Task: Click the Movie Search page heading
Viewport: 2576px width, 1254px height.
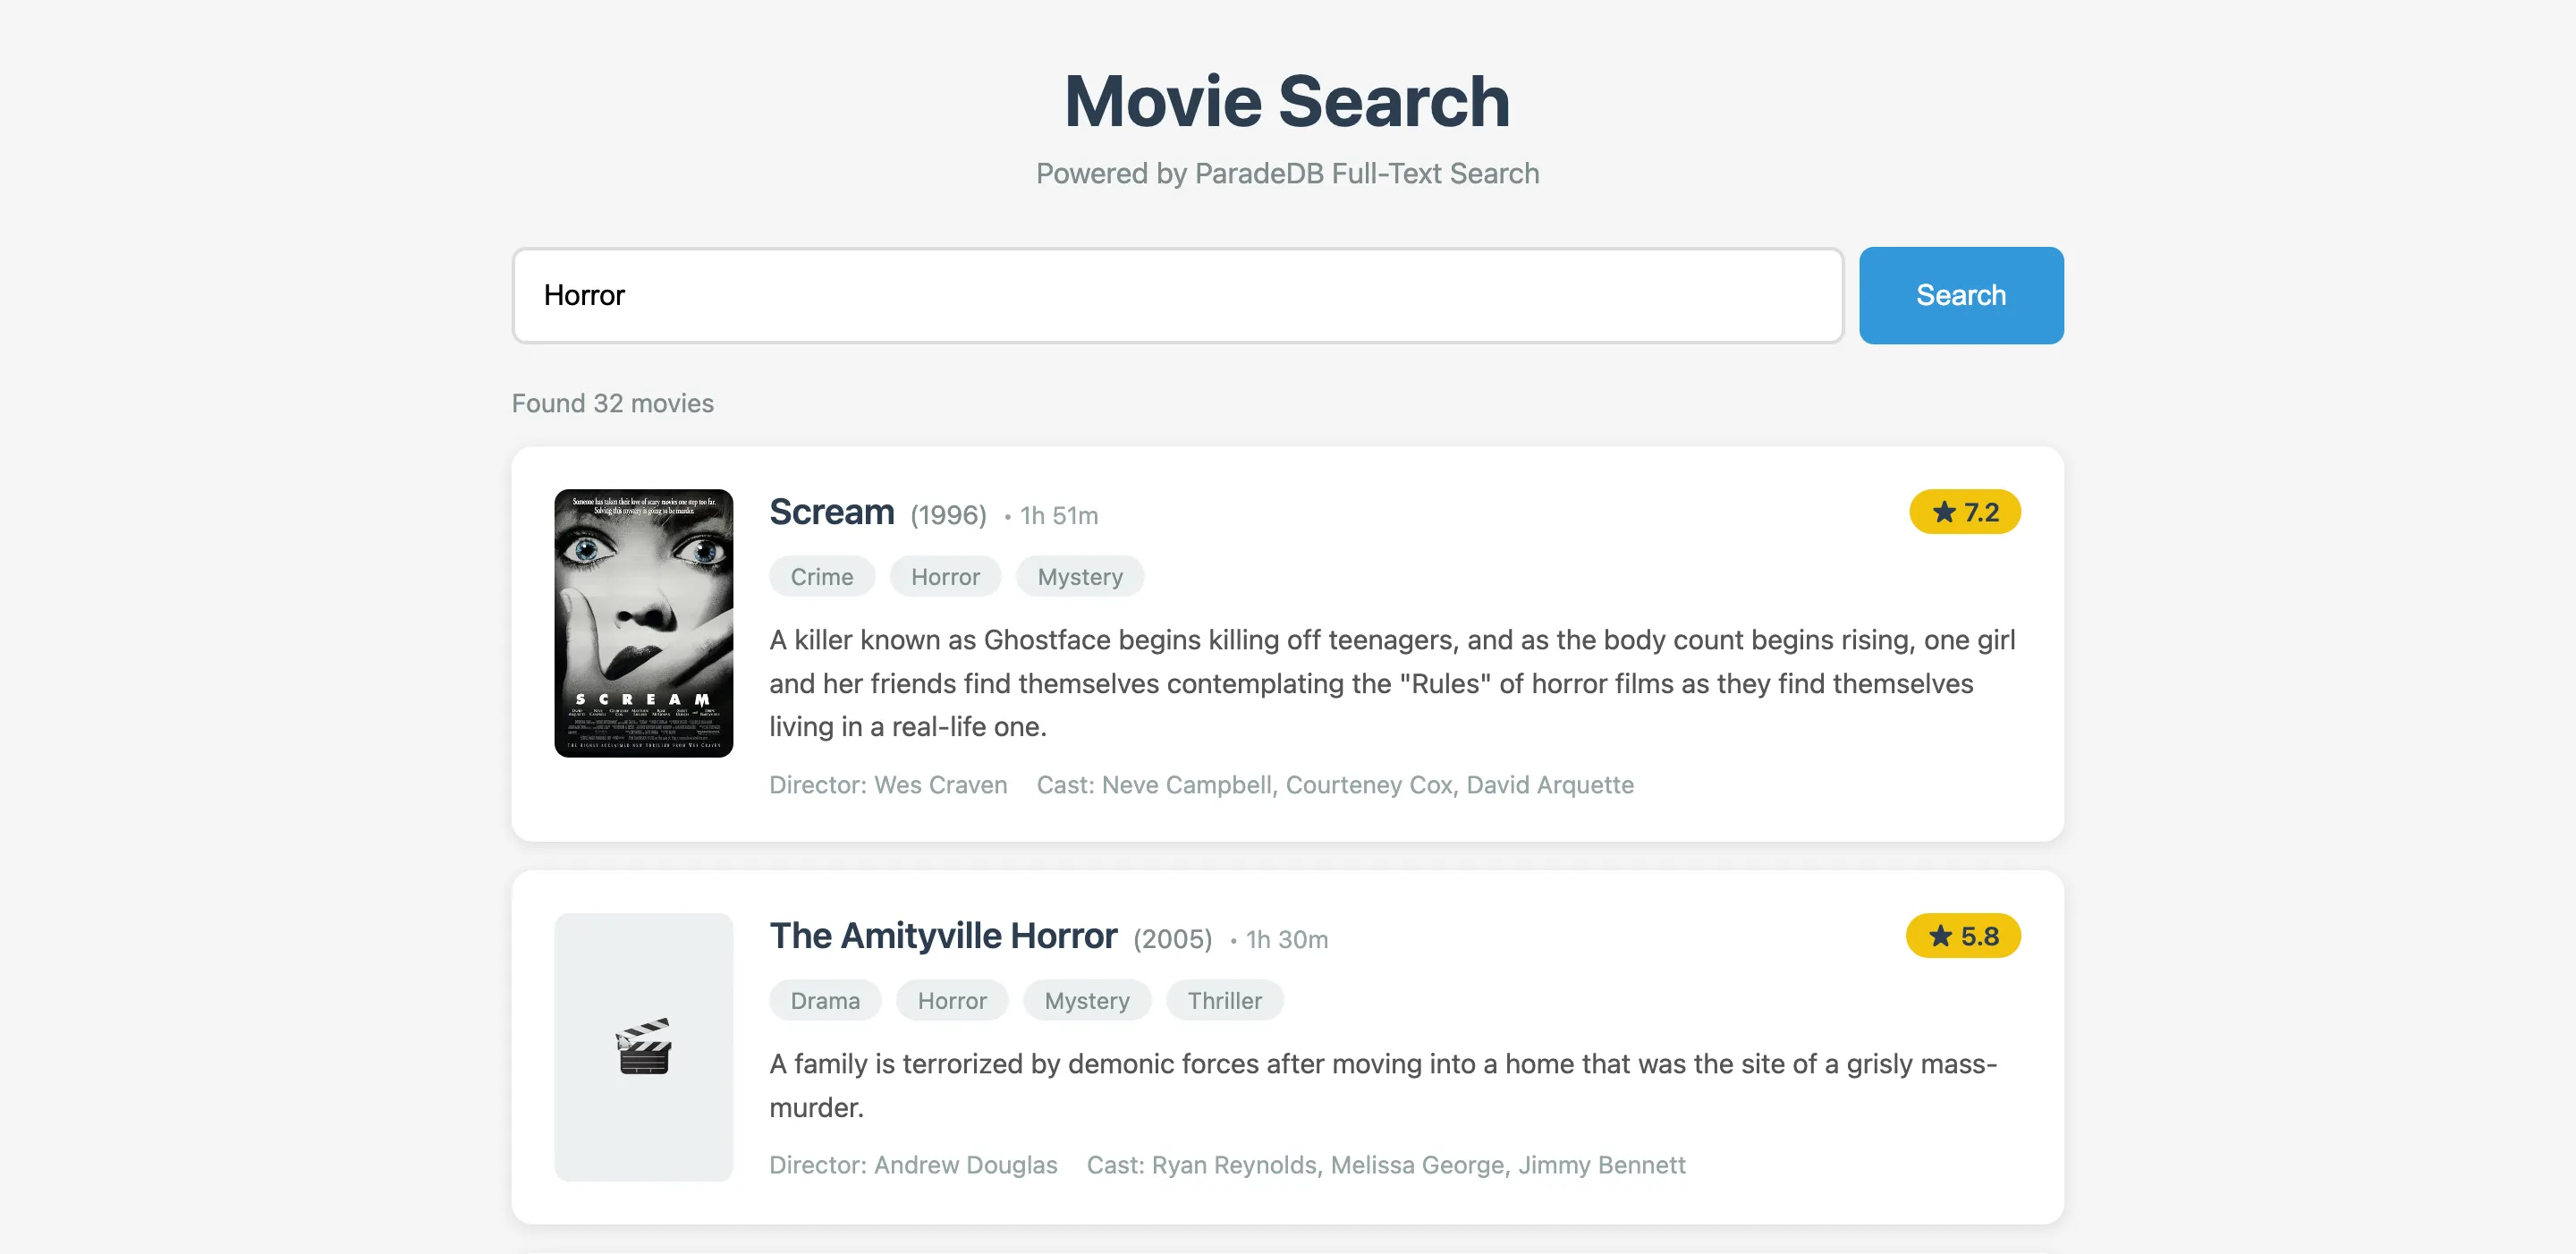Action: coord(1287,100)
